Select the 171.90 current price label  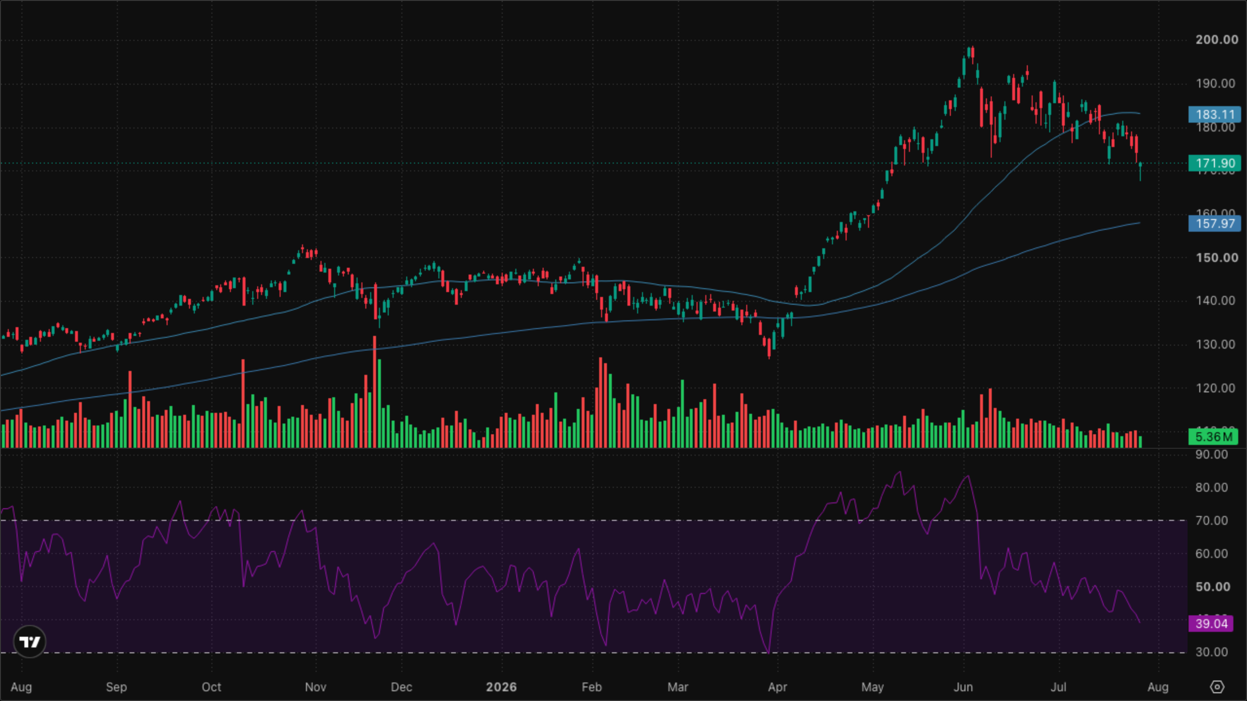click(x=1215, y=163)
